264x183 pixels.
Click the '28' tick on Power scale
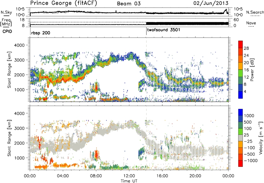pos(246,48)
